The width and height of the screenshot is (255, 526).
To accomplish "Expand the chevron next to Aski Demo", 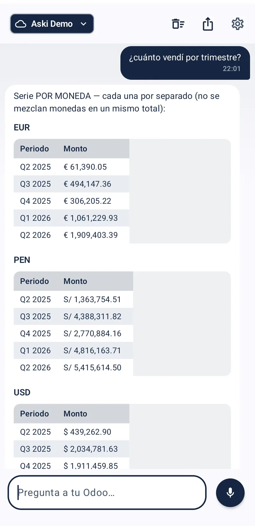I will (84, 24).
